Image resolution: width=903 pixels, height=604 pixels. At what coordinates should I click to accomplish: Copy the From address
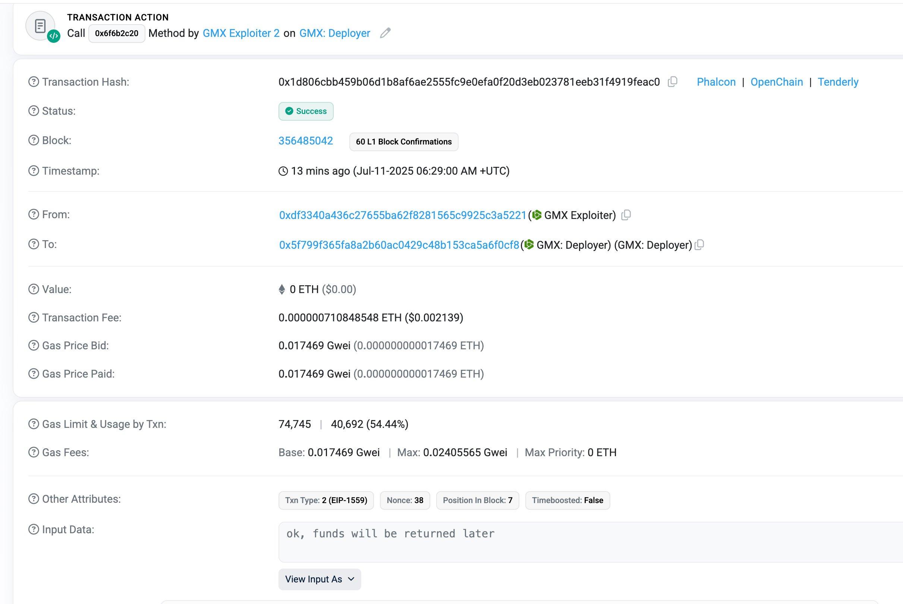tap(626, 215)
